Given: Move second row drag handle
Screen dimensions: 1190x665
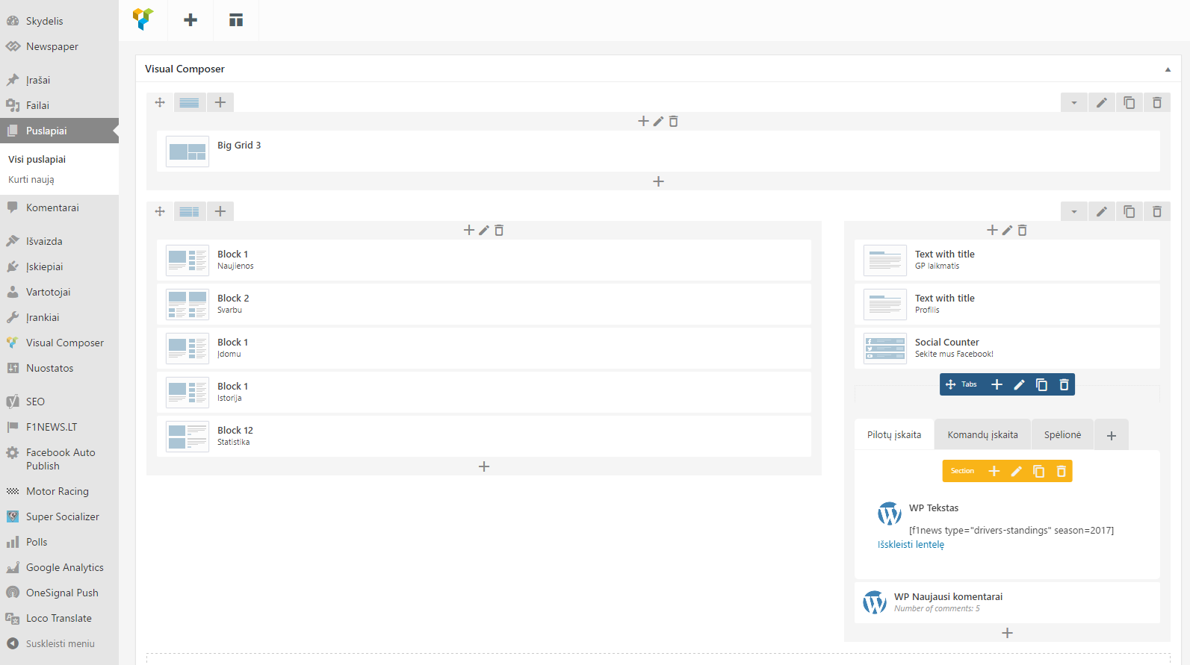Looking at the screenshot, I should click(x=160, y=211).
